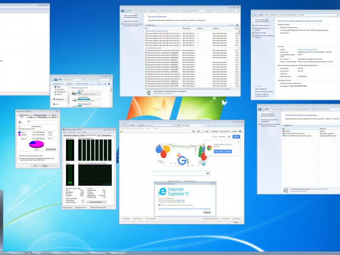
Task: Click the magenta free space color swatch
Action: (x=19, y=135)
